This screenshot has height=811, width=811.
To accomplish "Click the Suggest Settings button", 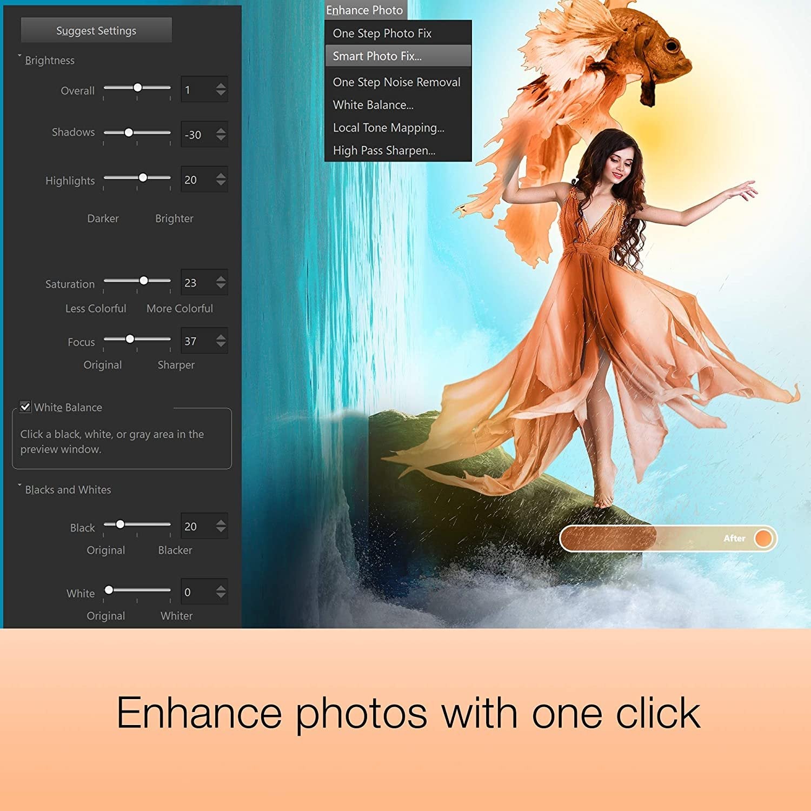I will coord(96,30).
